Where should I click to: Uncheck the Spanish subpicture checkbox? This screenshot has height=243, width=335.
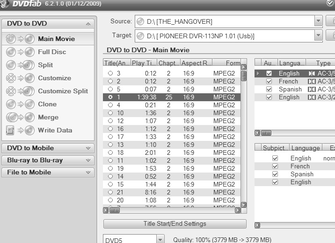click(x=275, y=174)
